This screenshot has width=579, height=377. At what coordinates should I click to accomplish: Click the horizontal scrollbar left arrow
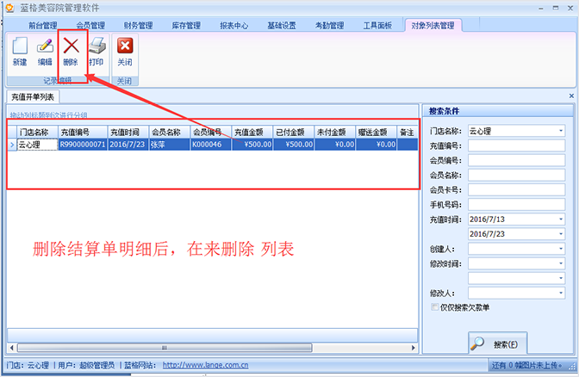(x=12, y=348)
